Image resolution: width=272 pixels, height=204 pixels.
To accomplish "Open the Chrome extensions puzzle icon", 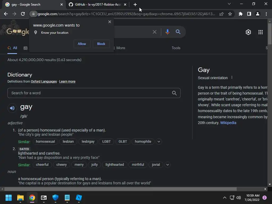I will pos(240,14).
